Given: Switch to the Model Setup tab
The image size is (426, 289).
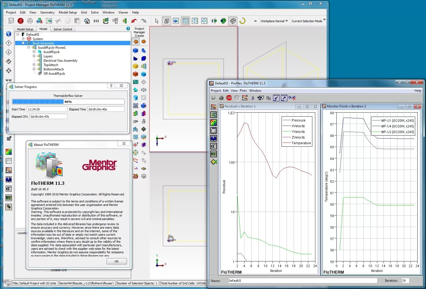Looking at the screenshot, I should [x=25, y=29].
